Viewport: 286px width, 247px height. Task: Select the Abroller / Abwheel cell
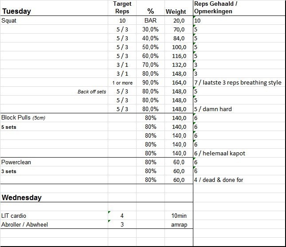click(25, 224)
